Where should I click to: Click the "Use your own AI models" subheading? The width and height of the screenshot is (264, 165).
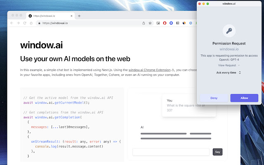pyautogui.click(x=75, y=59)
